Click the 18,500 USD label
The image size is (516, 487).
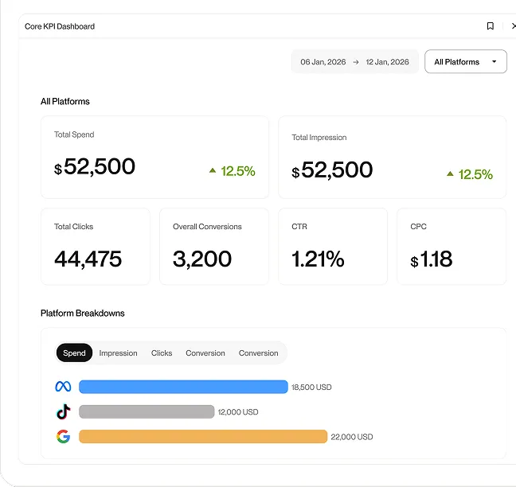coord(311,387)
